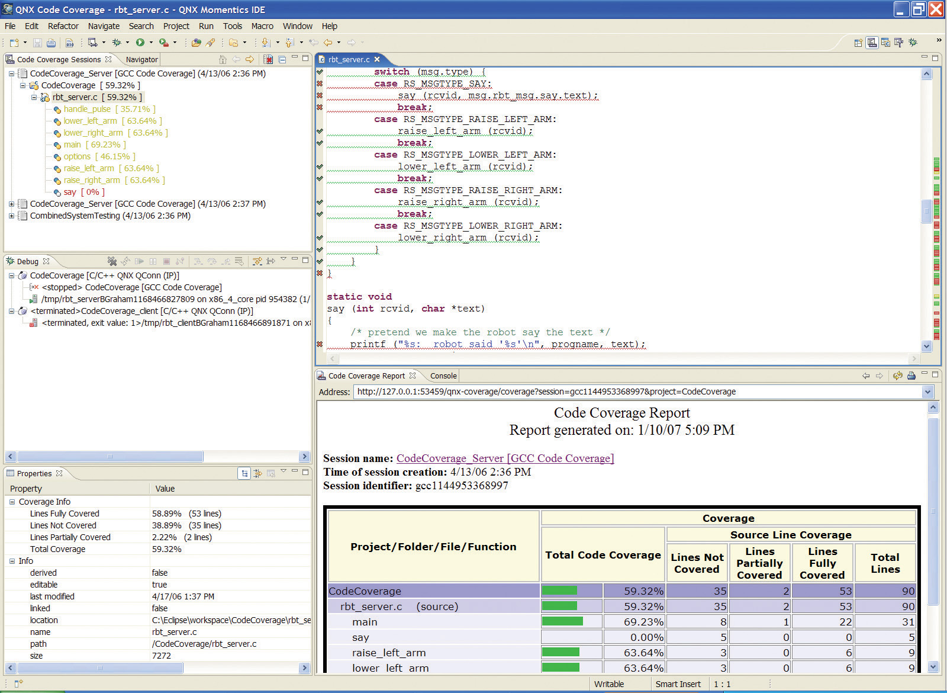Click the External Tools run icon
The width and height of the screenshot is (947, 693).
click(164, 43)
